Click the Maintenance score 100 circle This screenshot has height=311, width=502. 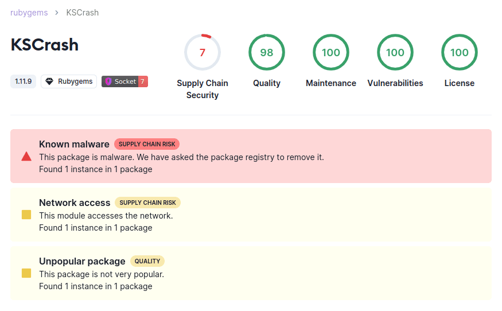click(331, 53)
